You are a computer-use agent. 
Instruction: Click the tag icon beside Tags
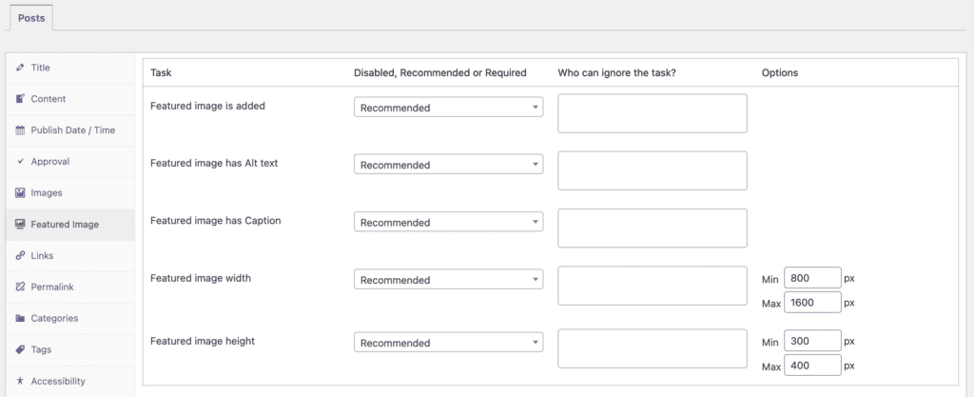pos(20,349)
